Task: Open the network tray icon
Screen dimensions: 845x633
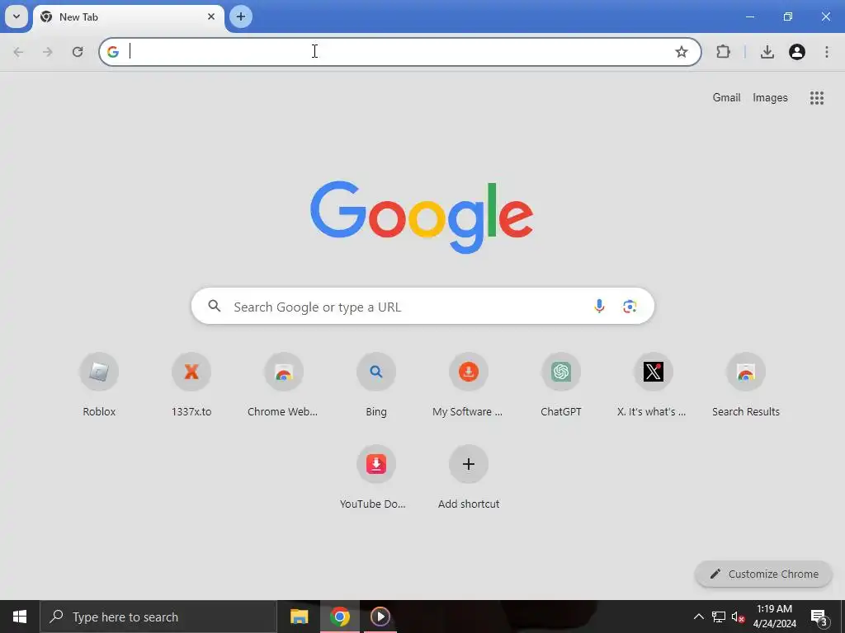Action: pyautogui.click(x=719, y=617)
